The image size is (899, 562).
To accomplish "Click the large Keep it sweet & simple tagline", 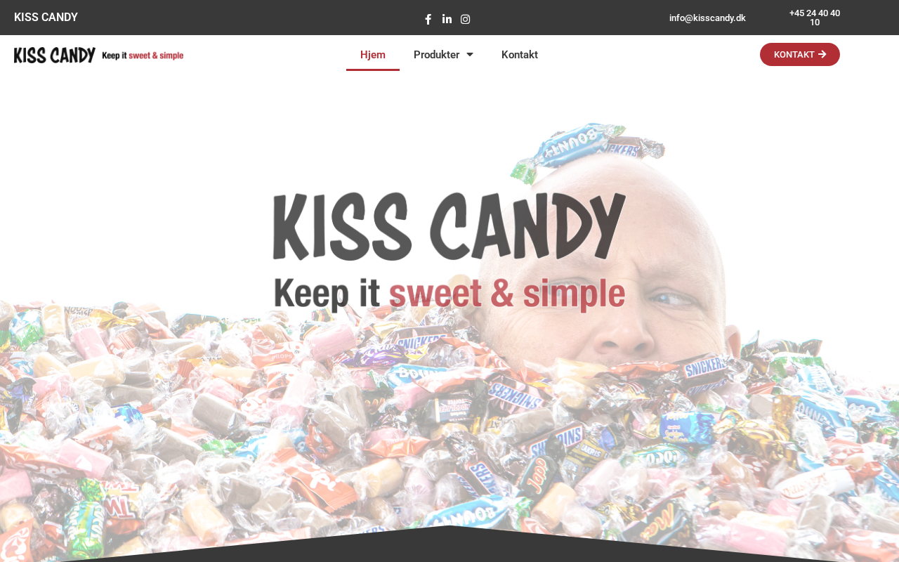I will pyautogui.click(x=449, y=294).
